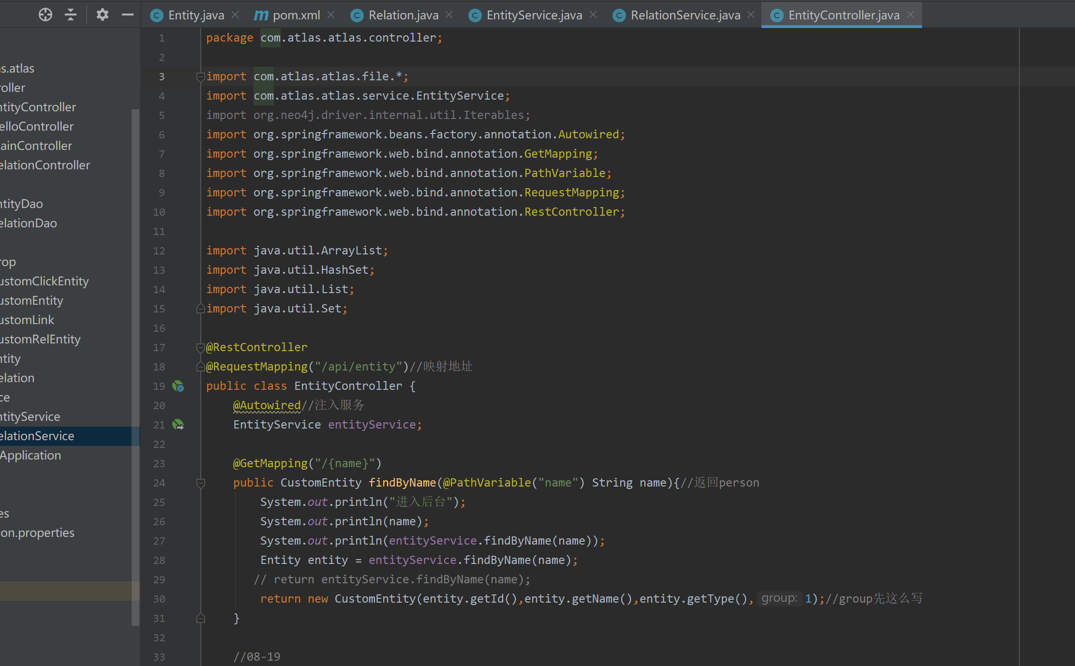Image resolution: width=1075 pixels, height=666 pixels.
Task: Open project panel settings gear
Action: pos(102,15)
